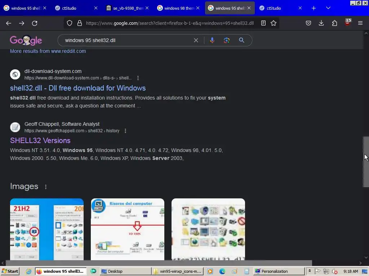The height and width of the screenshot is (276, 369).
Task: Open the Start menu
Action: click(10, 271)
